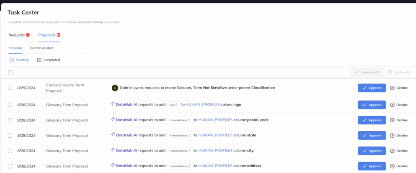Switch to the Requests tab
The width and height of the screenshot is (416, 173).
[x=17, y=35]
